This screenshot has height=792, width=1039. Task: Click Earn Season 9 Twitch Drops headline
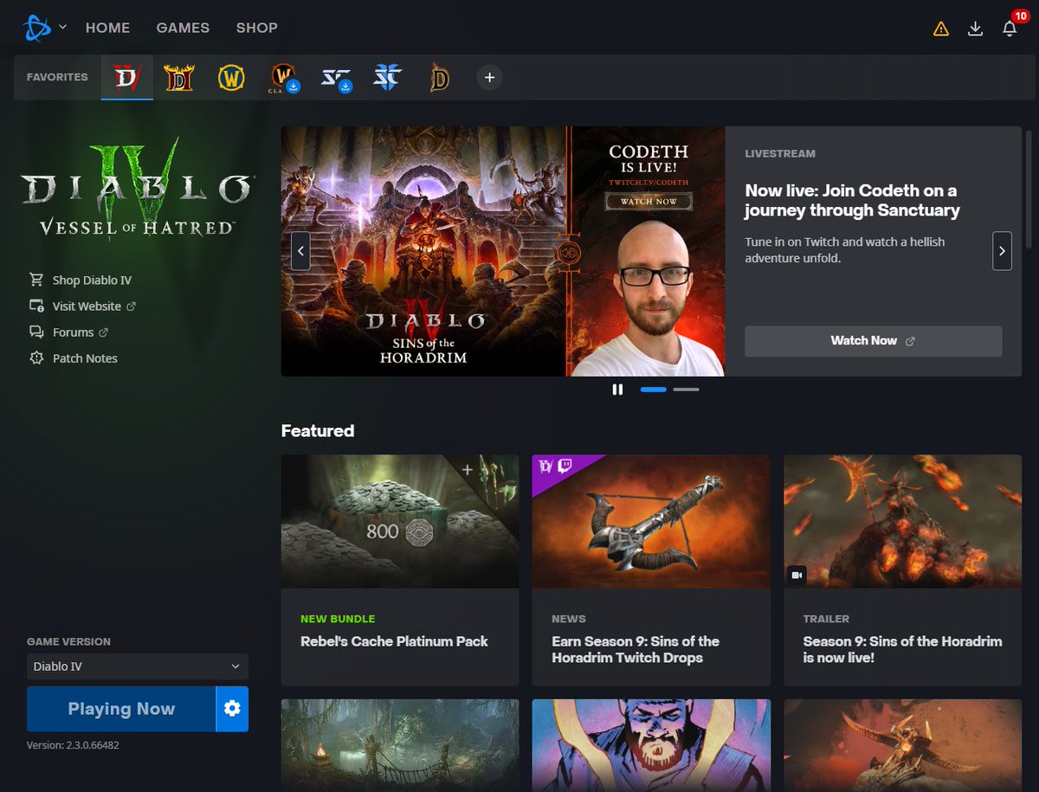click(x=636, y=649)
